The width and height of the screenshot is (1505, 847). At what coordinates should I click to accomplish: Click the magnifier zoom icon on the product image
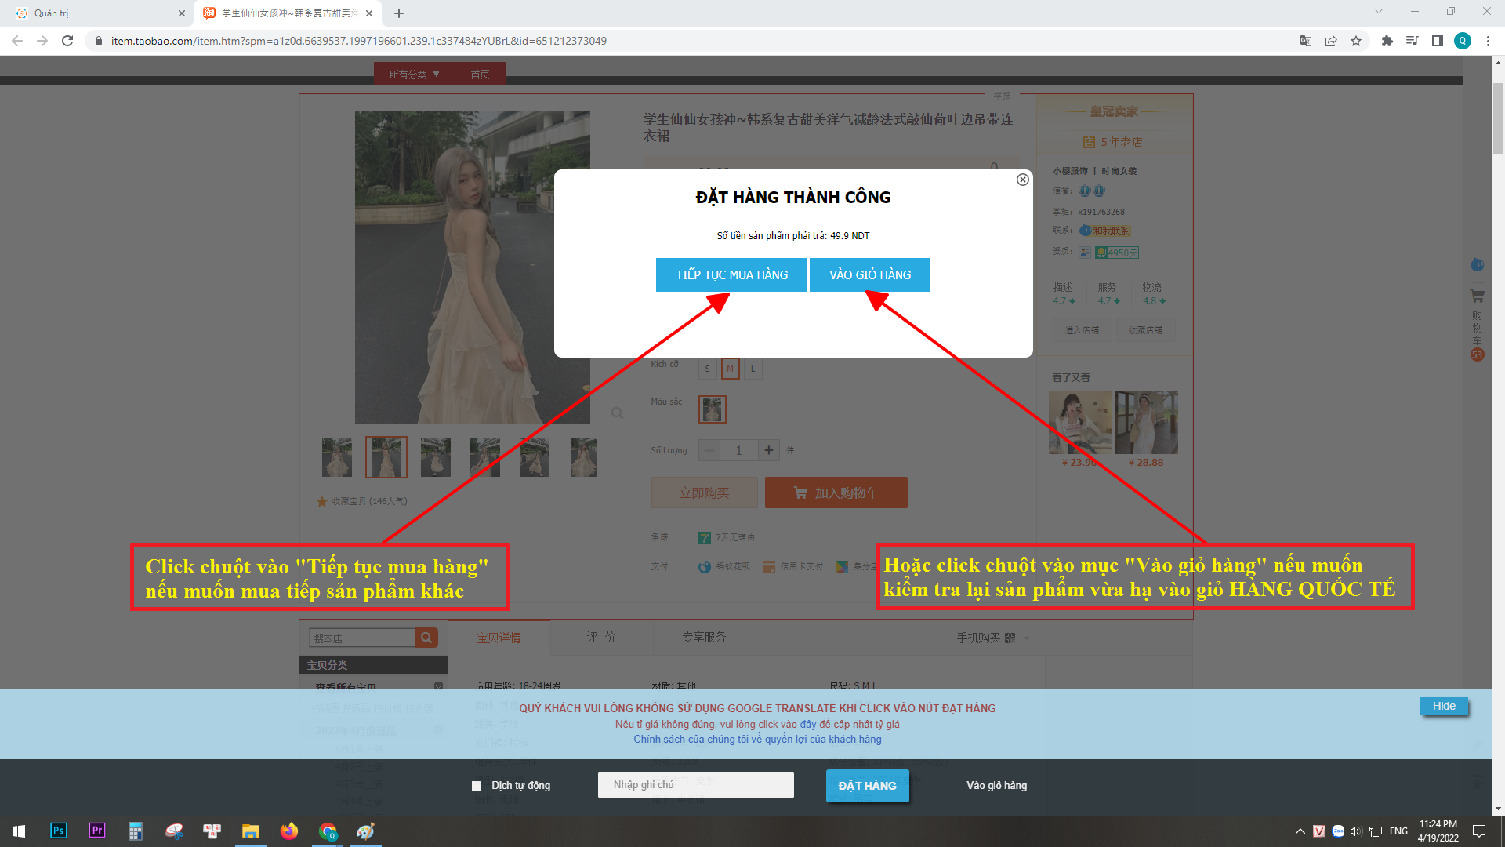pos(618,413)
